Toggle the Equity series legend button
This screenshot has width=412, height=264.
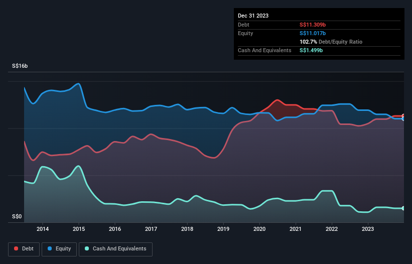pyautogui.click(x=59, y=249)
